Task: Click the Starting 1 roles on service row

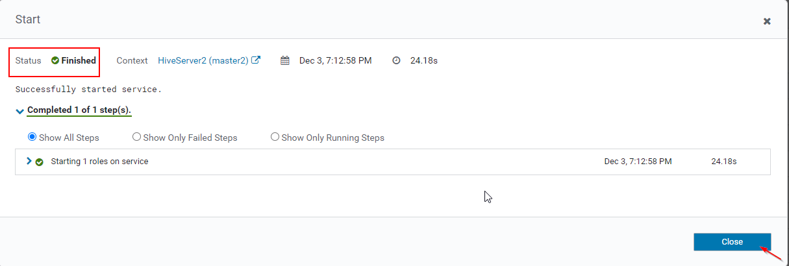Action: [99, 162]
